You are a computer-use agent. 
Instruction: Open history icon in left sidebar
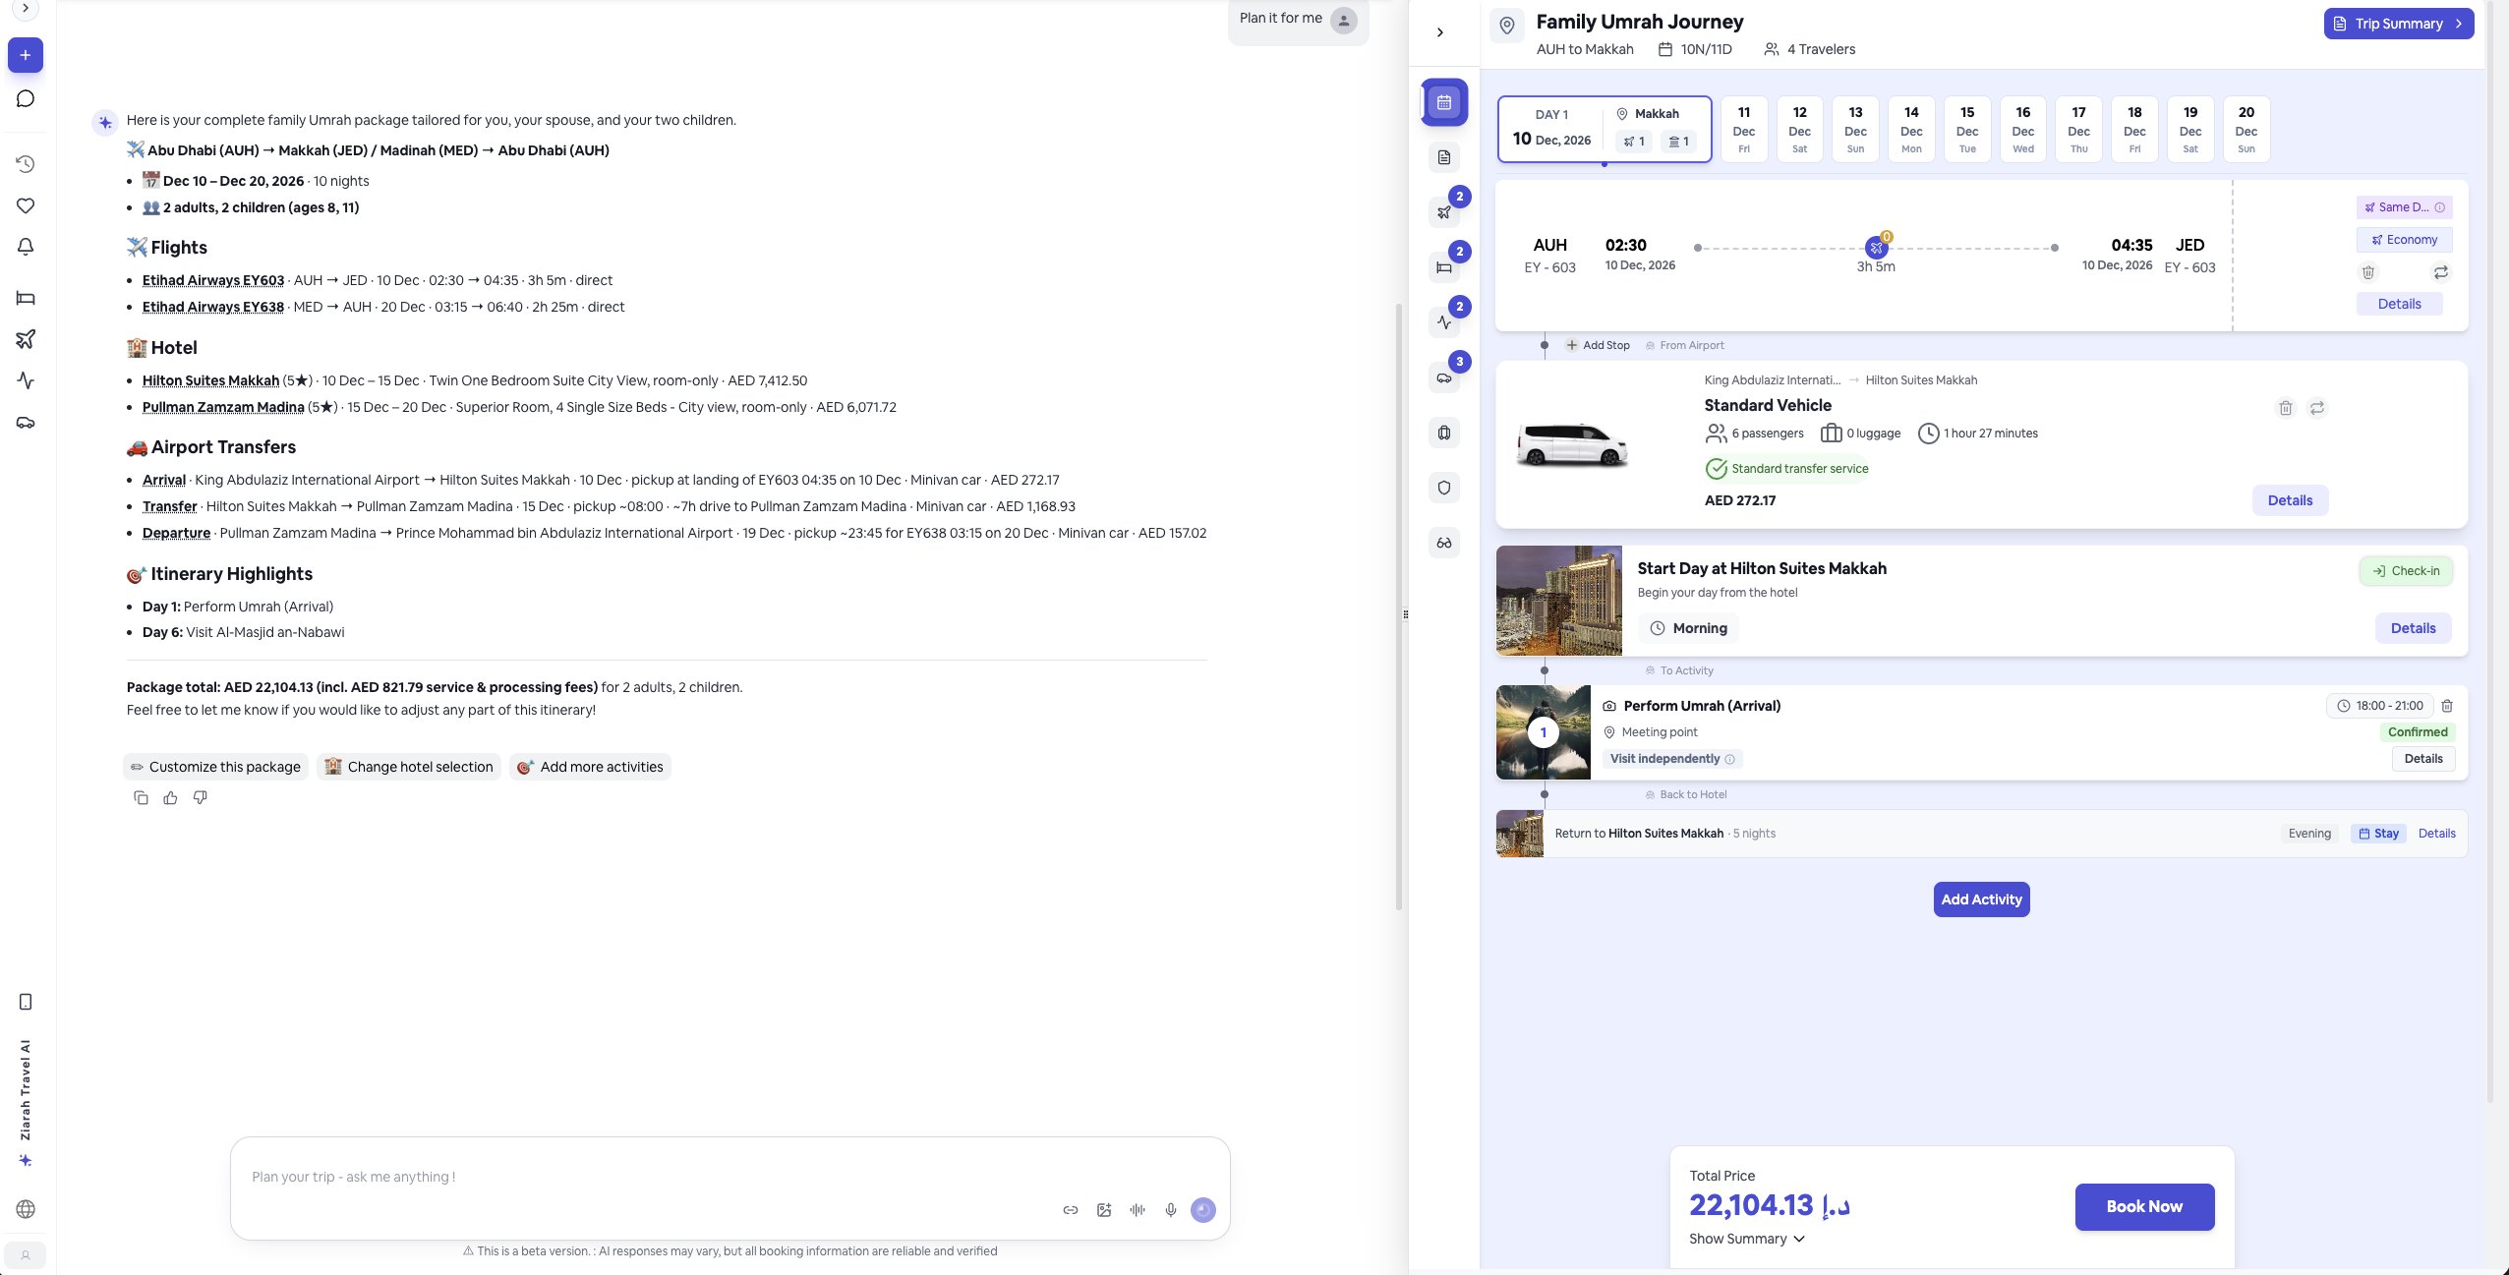tap(26, 164)
